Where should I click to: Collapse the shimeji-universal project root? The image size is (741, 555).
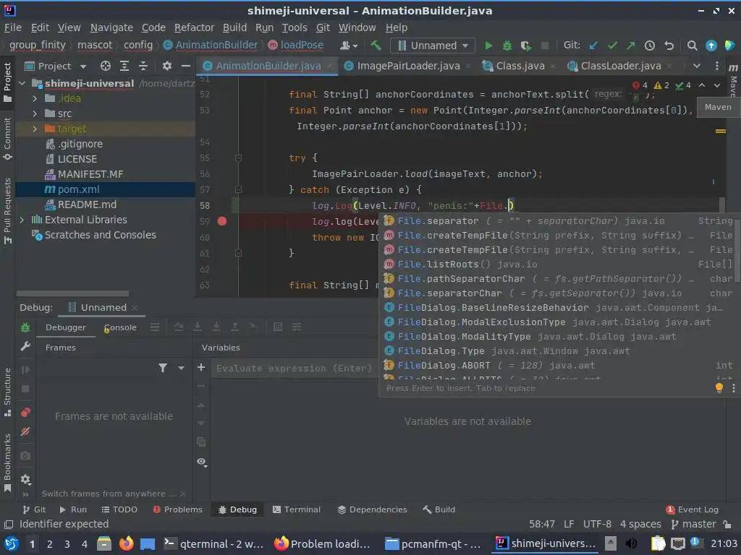(22, 84)
